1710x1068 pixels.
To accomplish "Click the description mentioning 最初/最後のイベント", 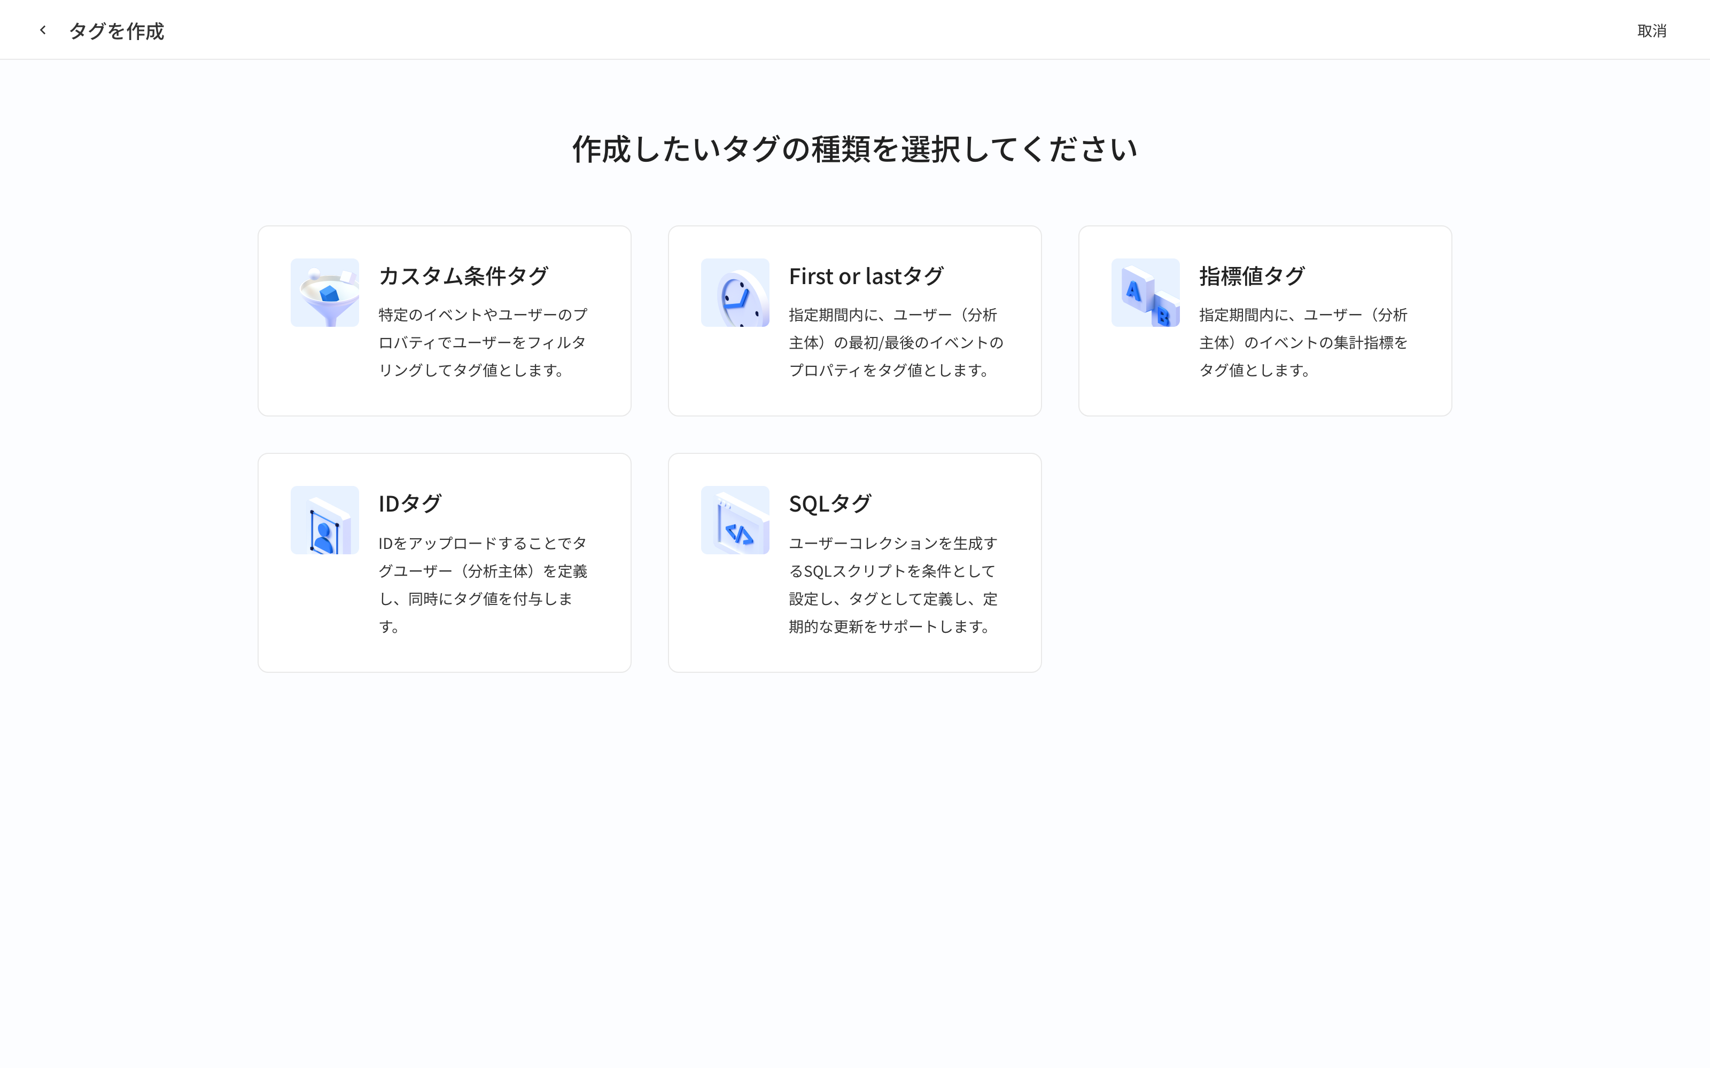I will [896, 343].
